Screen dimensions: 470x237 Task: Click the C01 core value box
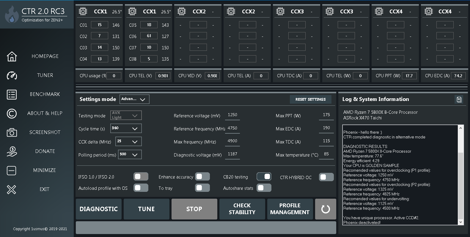click(x=100, y=25)
